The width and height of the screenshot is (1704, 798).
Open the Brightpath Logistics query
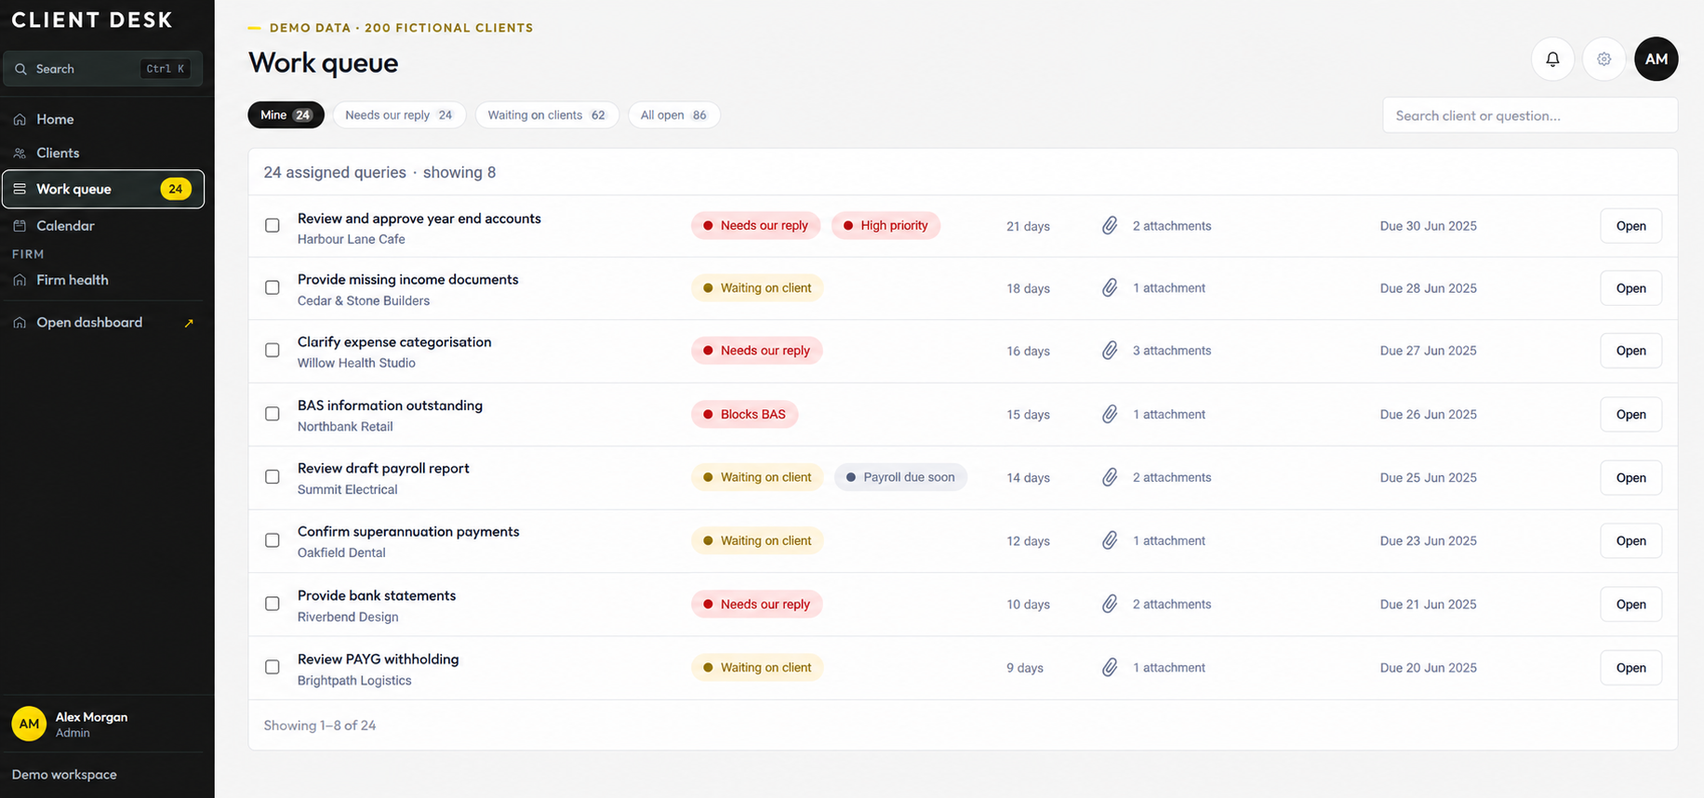click(1631, 668)
